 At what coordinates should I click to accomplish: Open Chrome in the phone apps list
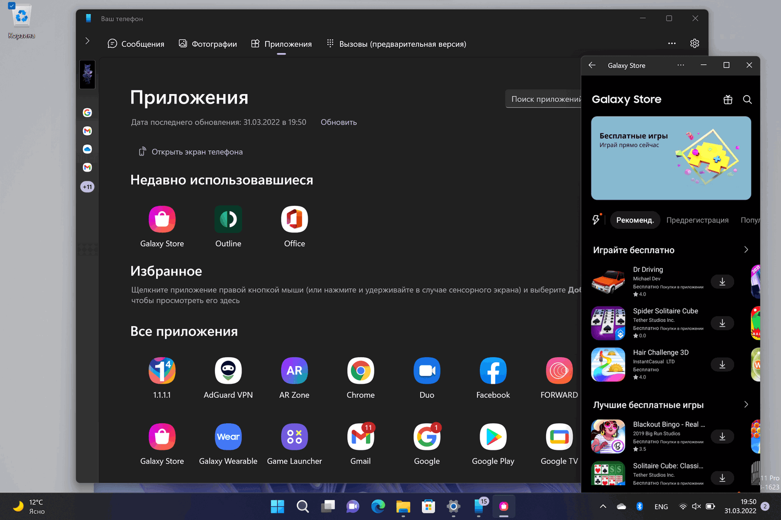(361, 371)
